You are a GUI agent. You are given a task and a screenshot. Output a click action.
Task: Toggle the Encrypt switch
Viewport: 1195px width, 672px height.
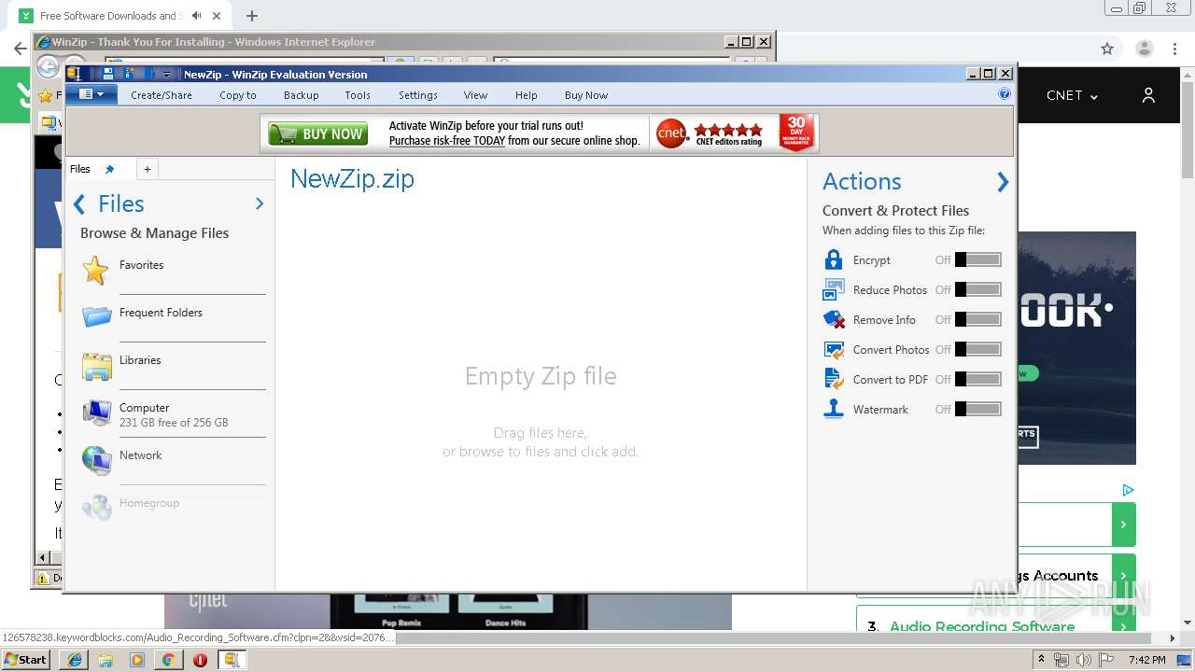977,260
